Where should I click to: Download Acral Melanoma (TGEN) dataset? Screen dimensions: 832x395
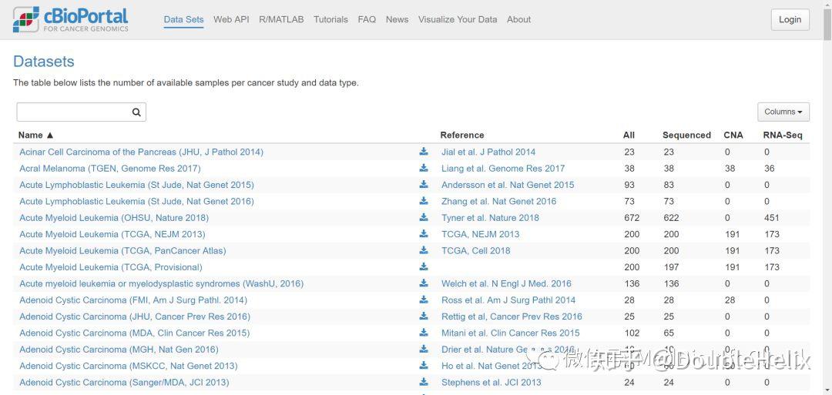424,168
